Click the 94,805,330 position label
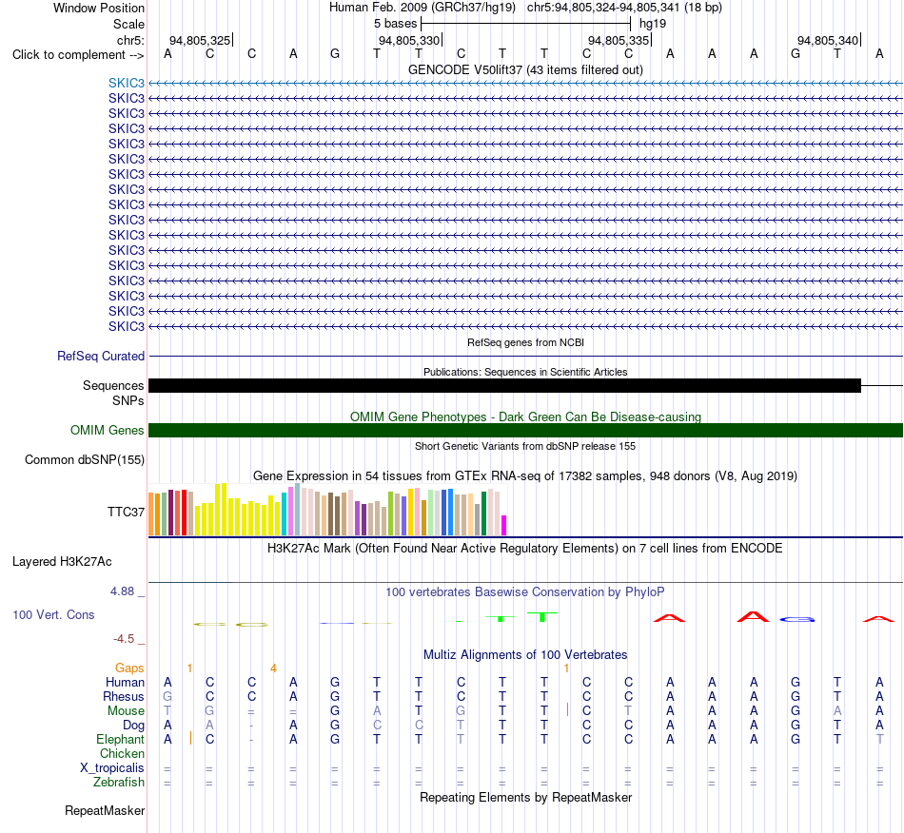Screen dimensions: 904x833 (x=409, y=40)
